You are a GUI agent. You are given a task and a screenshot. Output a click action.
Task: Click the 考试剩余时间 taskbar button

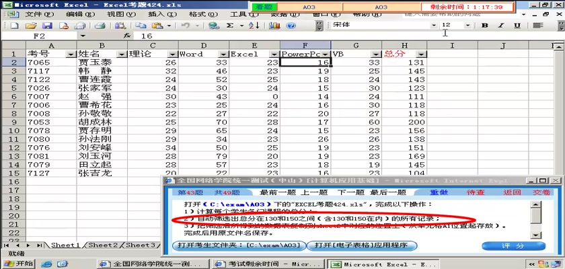click(x=270, y=264)
